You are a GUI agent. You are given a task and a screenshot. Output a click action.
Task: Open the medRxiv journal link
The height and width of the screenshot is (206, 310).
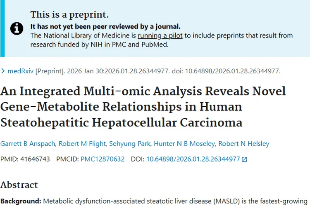click(21, 71)
